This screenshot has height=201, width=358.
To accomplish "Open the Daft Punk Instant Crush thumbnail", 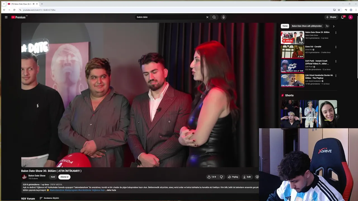I will tap(293, 66).
